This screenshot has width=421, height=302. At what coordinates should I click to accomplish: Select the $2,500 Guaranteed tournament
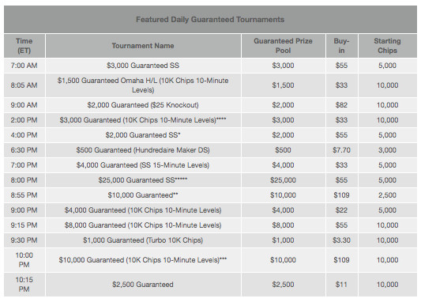[x=143, y=285]
